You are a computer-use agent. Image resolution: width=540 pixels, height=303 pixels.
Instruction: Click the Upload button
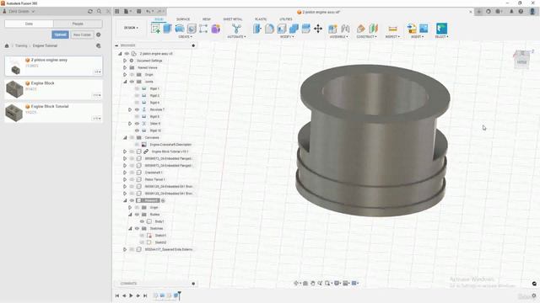[x=60, y=35]
